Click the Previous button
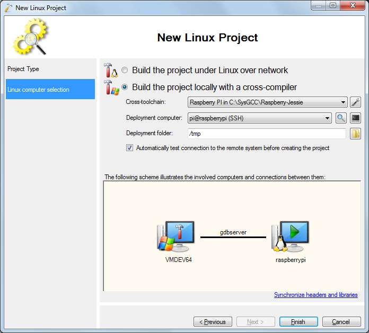Viewport: 369px width, 333px height. click(x=213, y=321)
